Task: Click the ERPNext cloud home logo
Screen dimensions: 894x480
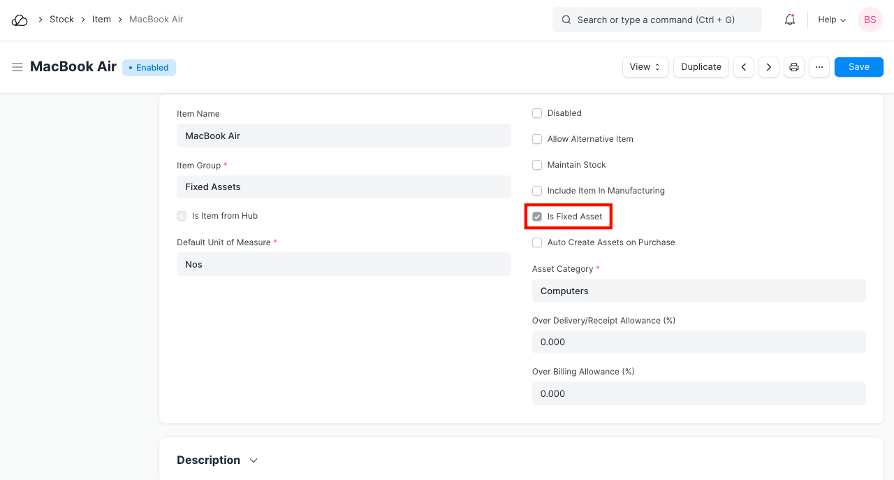Action: click(x=20, y=20)
